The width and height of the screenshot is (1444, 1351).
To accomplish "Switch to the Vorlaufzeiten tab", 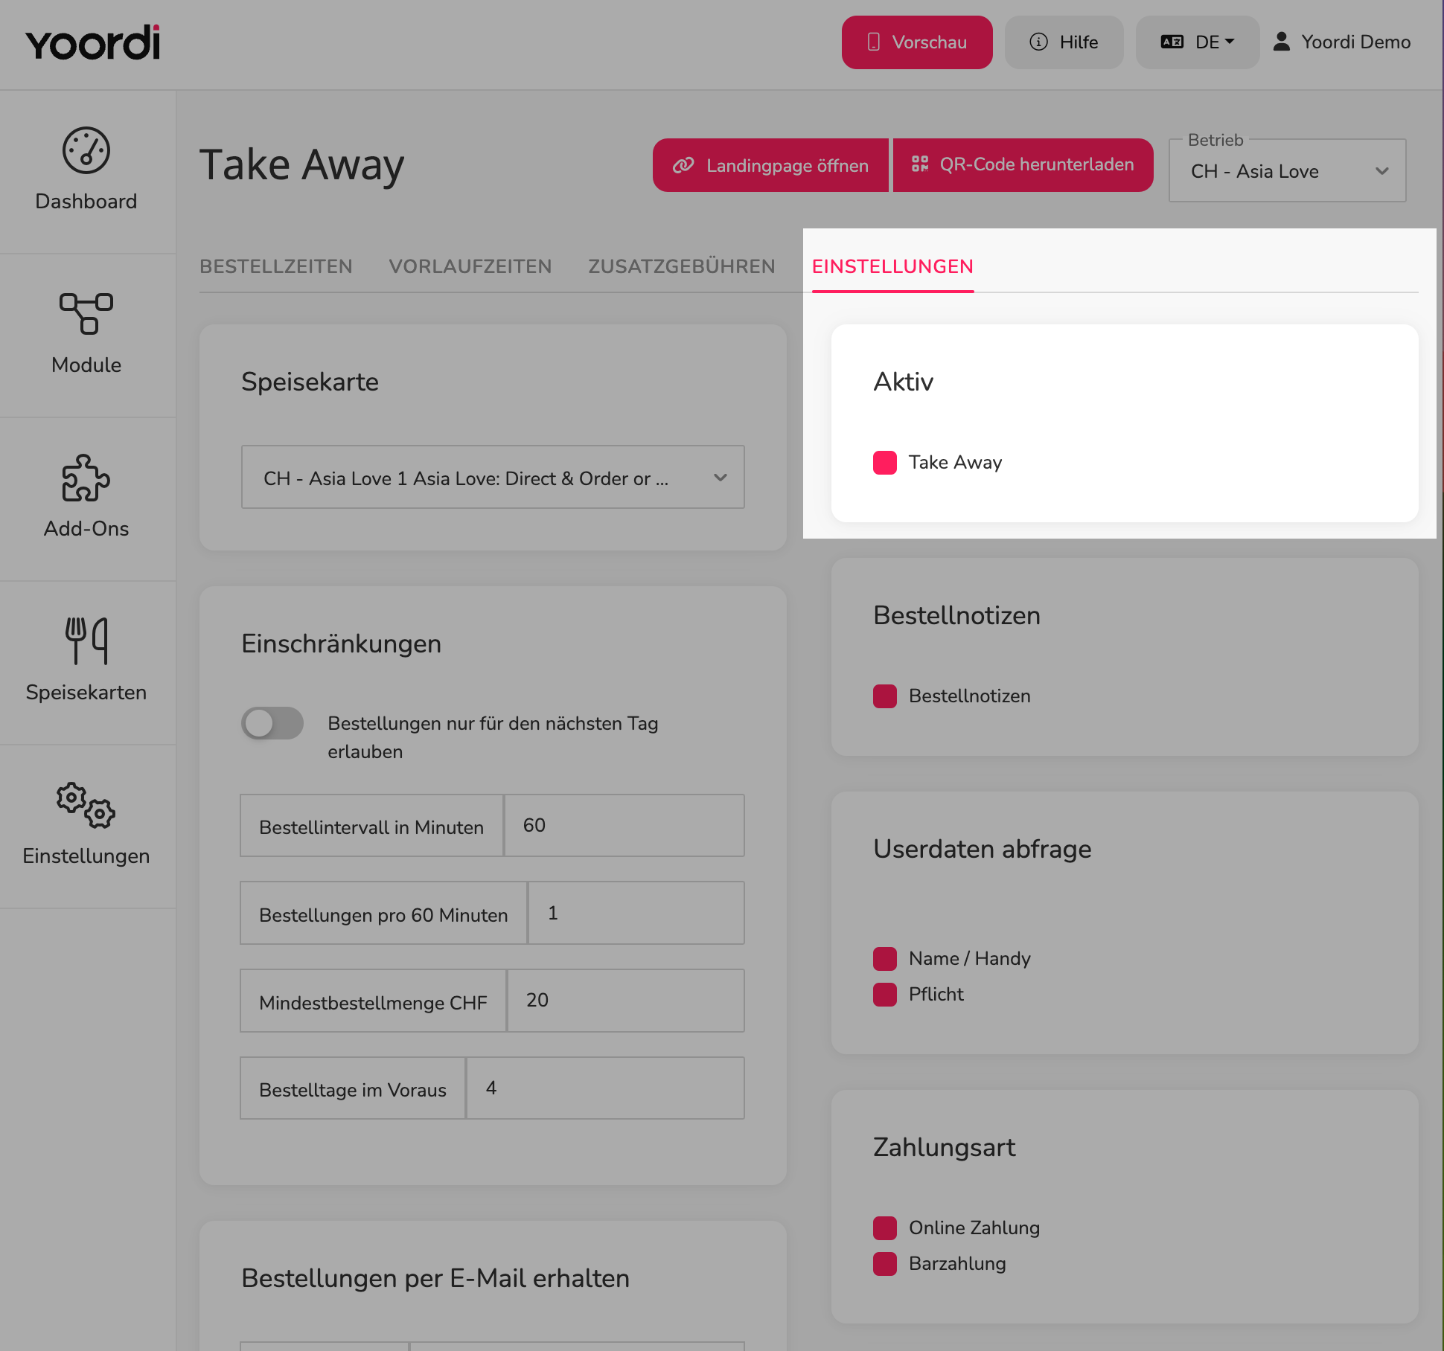I will click(x=470, y=266).
